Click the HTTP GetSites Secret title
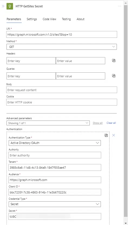Image resolution: width=128 pixels, height=225 pixels. coord(29,6)
